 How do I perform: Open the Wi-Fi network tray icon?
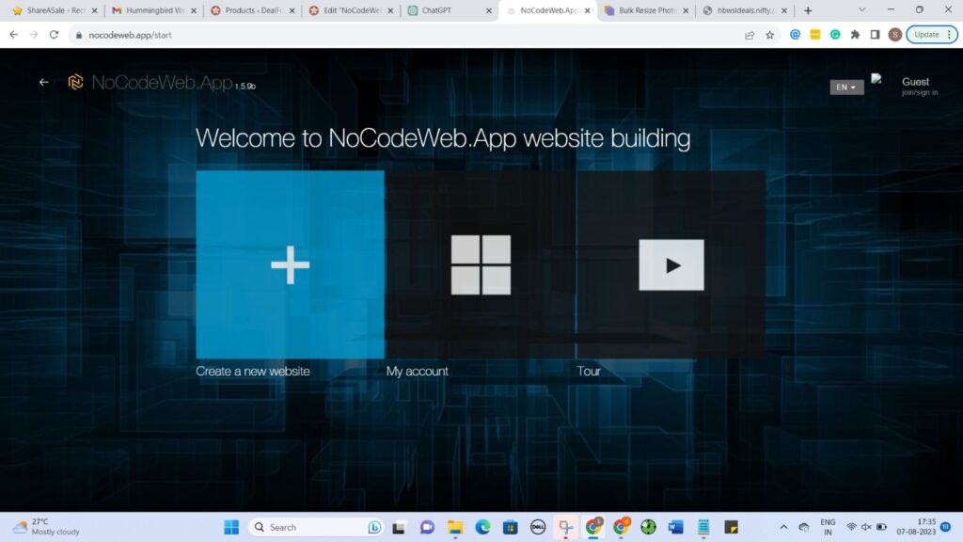pyautogui.click(x=851, y=527)
